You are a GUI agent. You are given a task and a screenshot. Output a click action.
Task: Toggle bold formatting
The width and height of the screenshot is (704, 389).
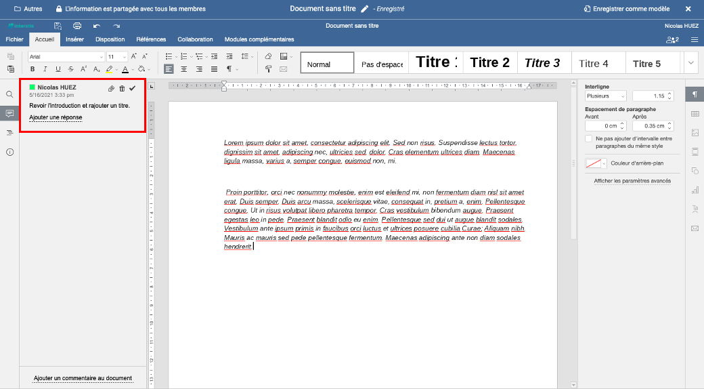coord(32,69)
